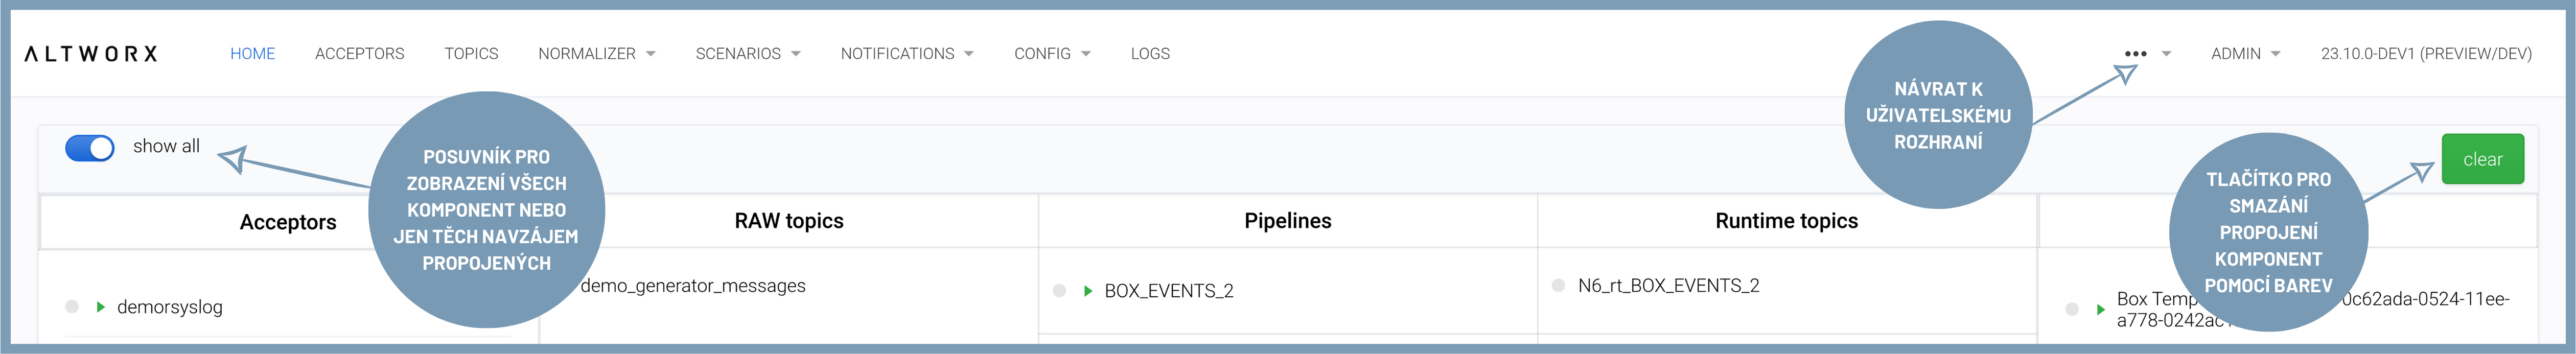
Task: Open the NOTIFICATIONS dropdown
Action: click(x=906, y=54)
